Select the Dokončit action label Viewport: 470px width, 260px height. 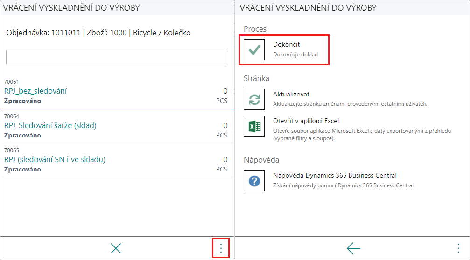pyautogui.click(x=286, y=44)
